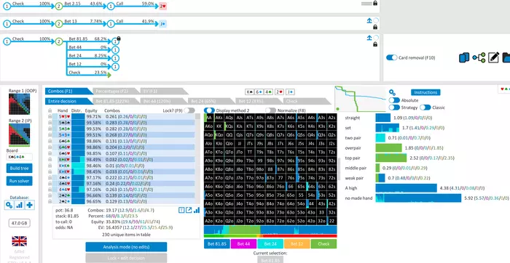510x263 pixels.
Task: Open the tree view icon with green nodes
Action: [479, 57]
